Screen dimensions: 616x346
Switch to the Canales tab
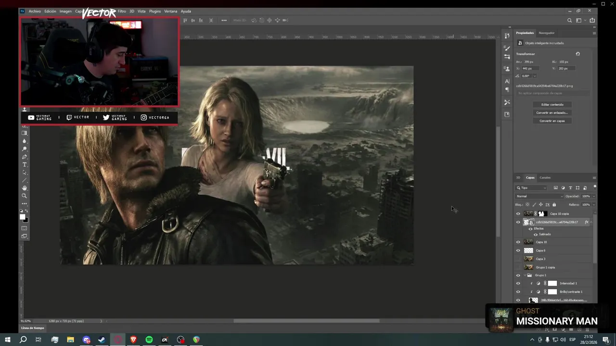point(545,178)
